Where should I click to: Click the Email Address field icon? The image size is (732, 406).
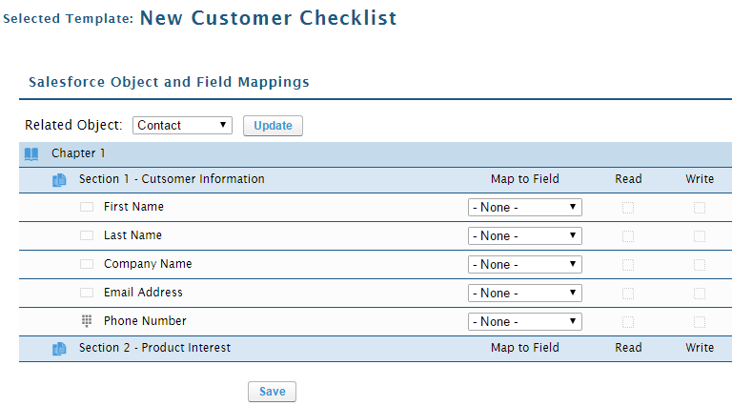[87, 293]
